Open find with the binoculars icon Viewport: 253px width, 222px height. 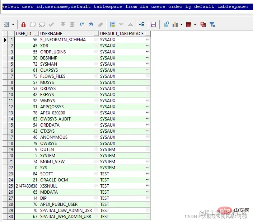(x=91, y=24)
